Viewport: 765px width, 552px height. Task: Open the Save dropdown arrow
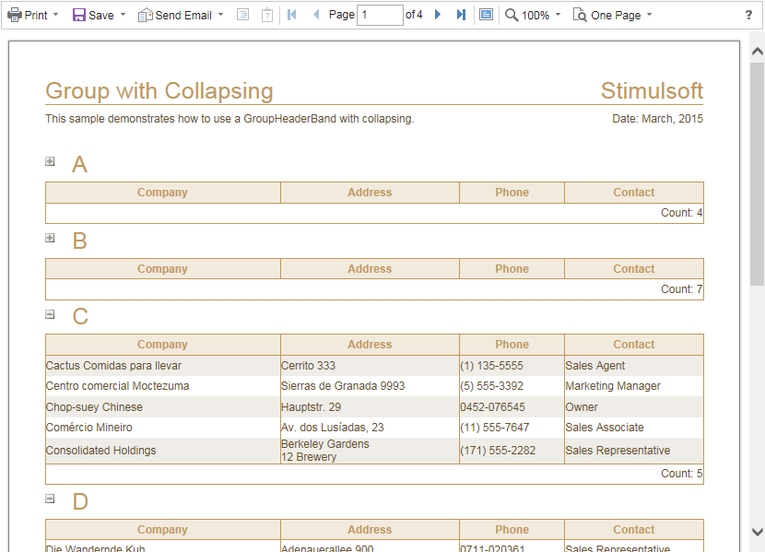[x=123, y=15]
